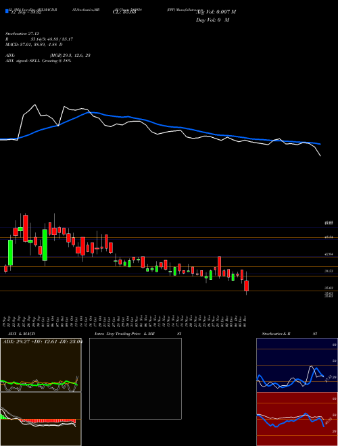Click the '(MGR) 29.3, 12.6, 23' ADX values
This screenshot has height=446, width=338.
[70, 55]
